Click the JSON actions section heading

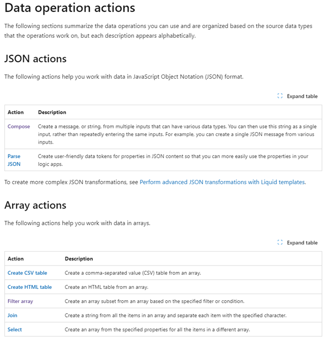click(x=35, y=58)
